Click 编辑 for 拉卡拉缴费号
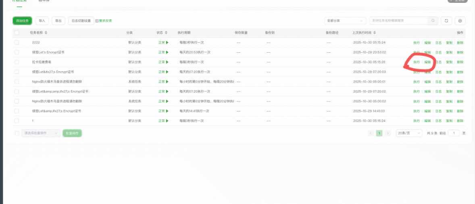This screenshot has height=204, width=475. click(x=427, y=62)
